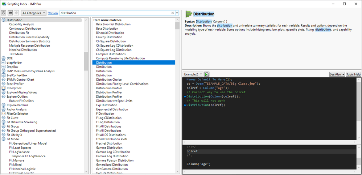Run the example script with green play icon
The width and height of the screenshot is (362, 175).
(207, 74)
